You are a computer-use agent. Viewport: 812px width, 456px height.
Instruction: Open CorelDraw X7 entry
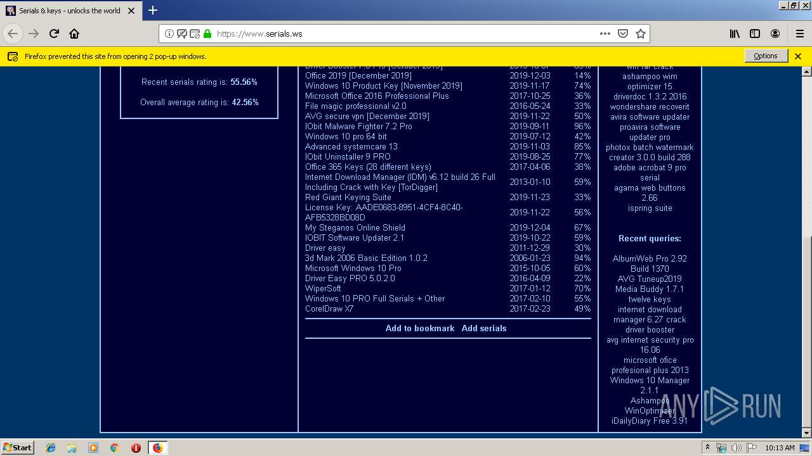pyautogui.click(x=329, y=308)
